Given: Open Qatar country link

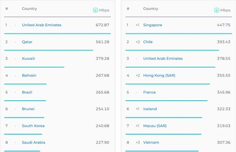Looking at the screenshot, I should 27,42.
